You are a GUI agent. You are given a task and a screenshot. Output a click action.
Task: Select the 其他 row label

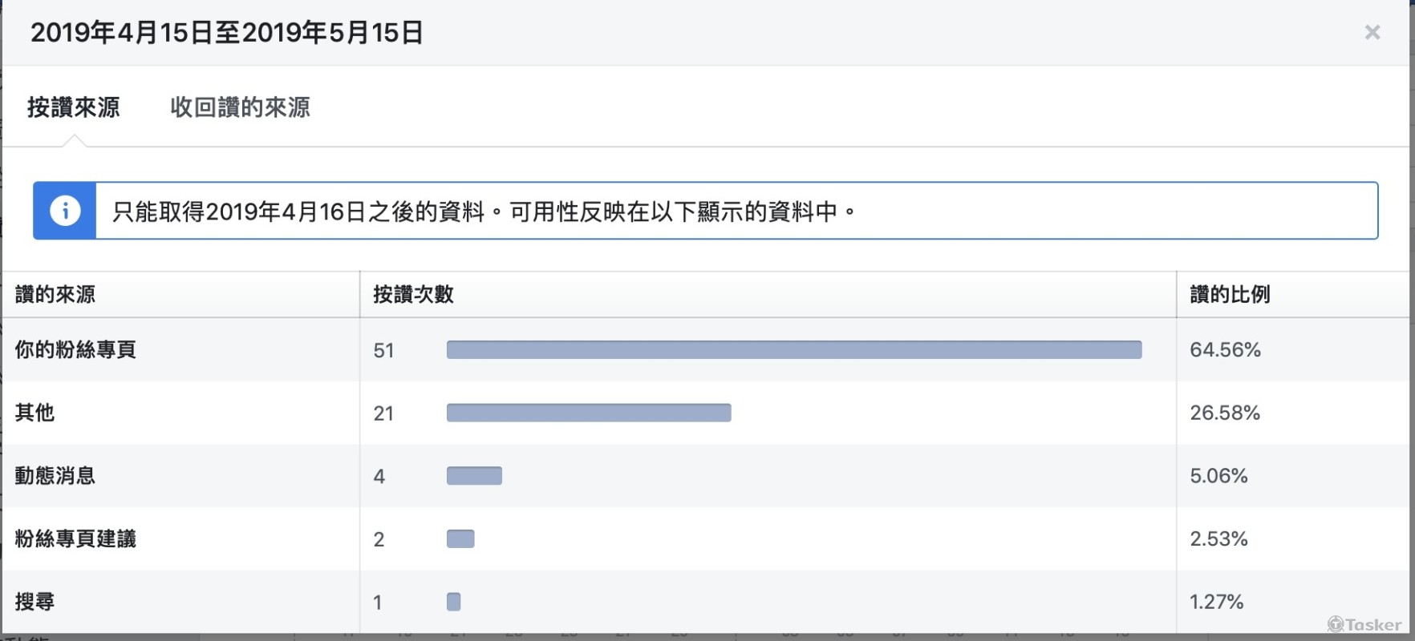34,413
